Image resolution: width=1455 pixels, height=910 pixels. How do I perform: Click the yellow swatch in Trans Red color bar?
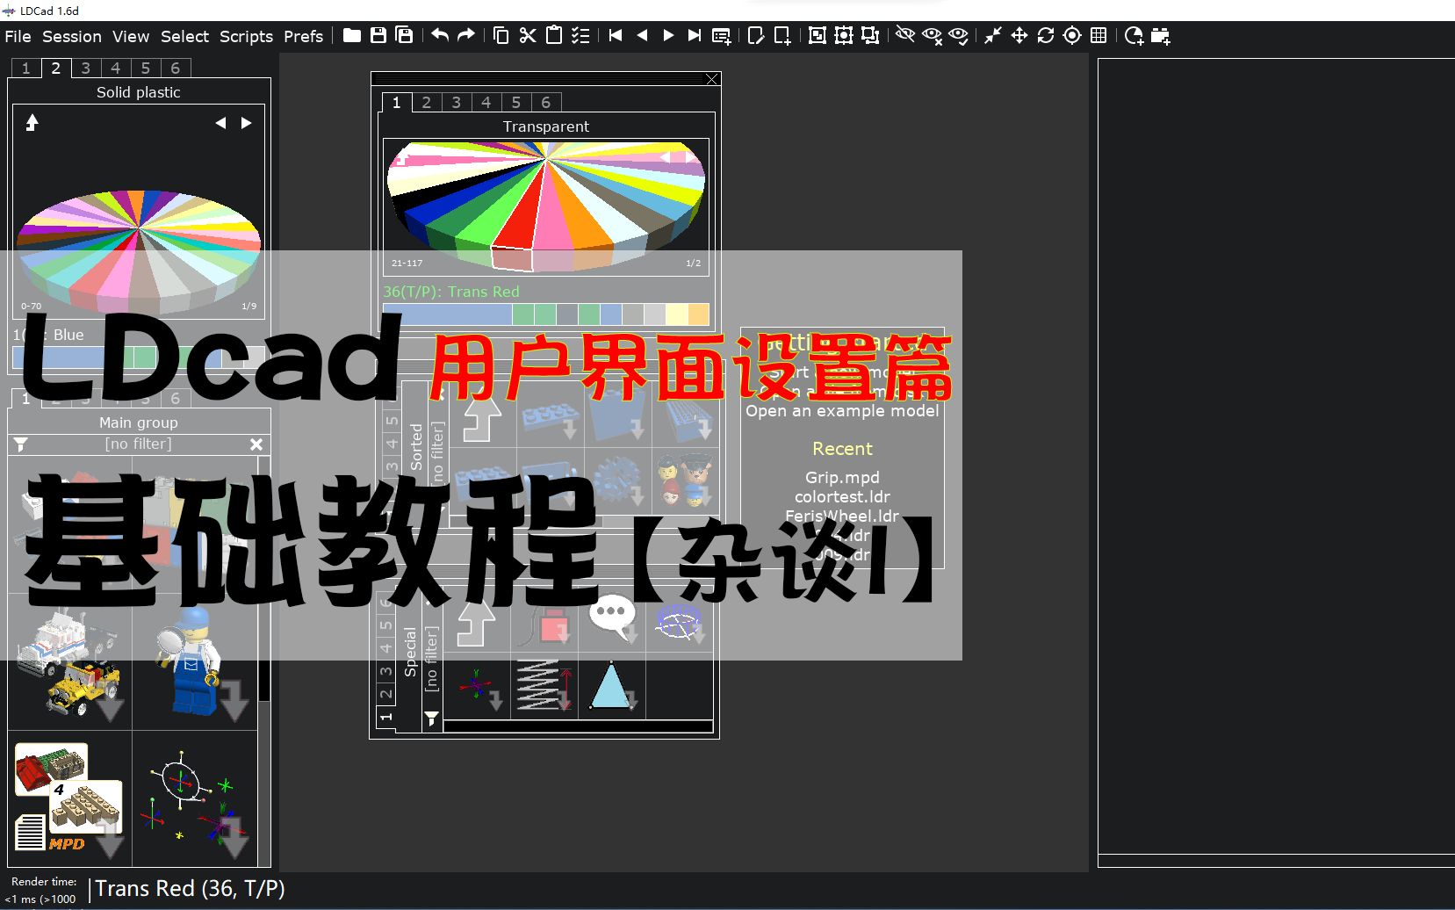pos(676,314)
